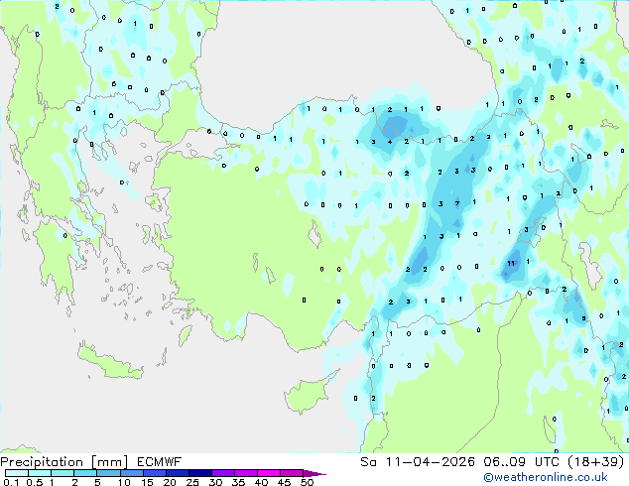This screenshot has width=629, height=486.
Task: Click the '11' precipitation value on the map
Action: click(511, 263)
